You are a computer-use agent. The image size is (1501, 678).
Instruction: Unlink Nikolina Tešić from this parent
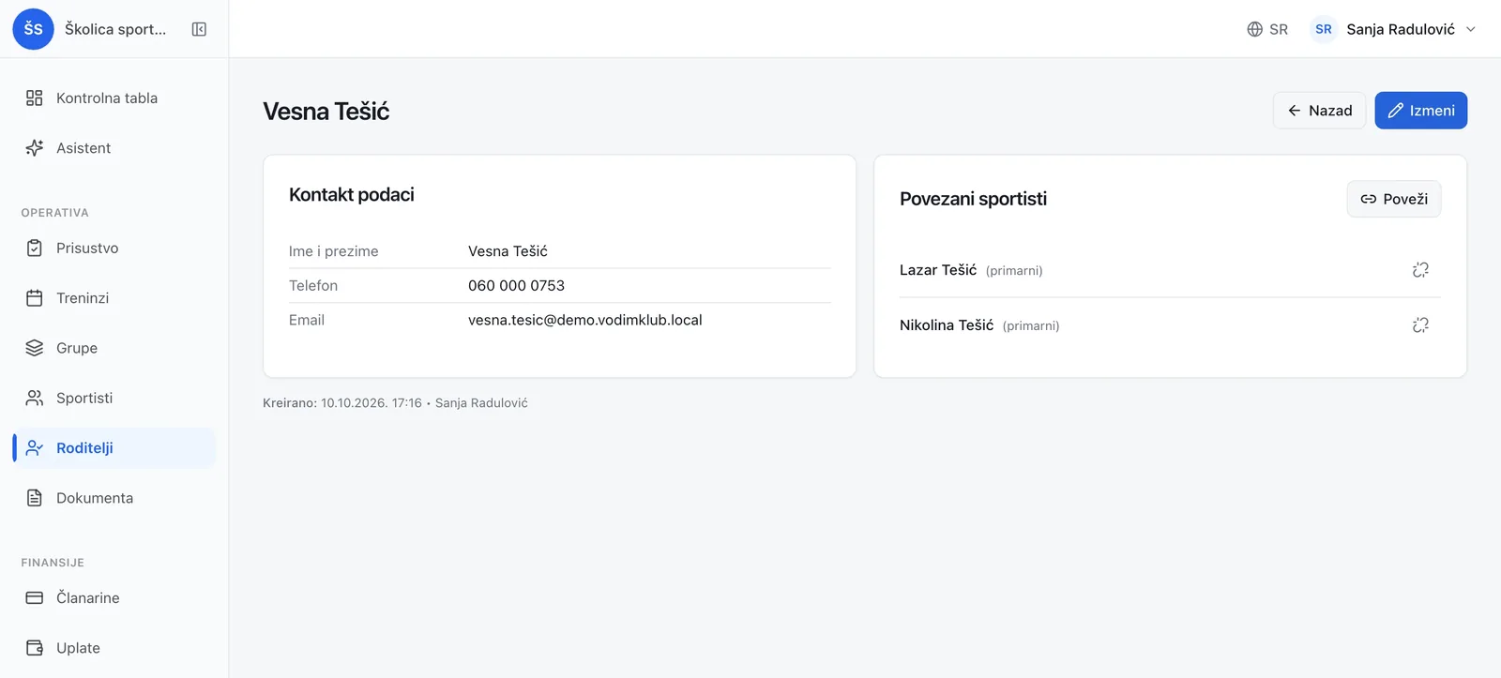click(x=1420, y=325)
